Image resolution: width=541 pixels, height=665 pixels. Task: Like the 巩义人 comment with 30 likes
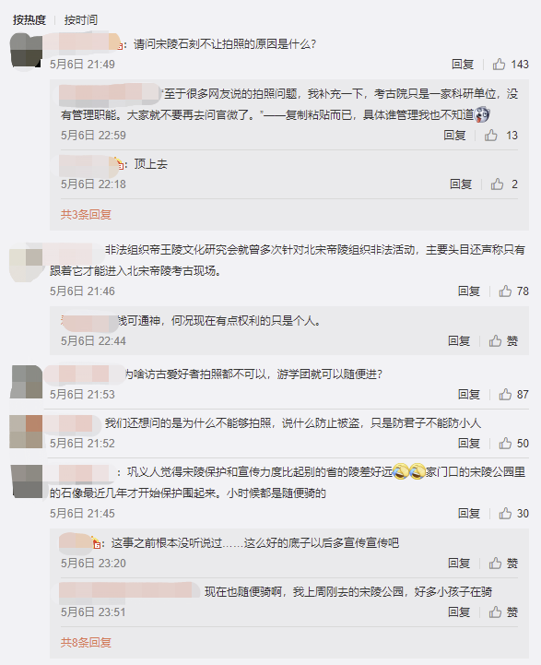point(505,513)
